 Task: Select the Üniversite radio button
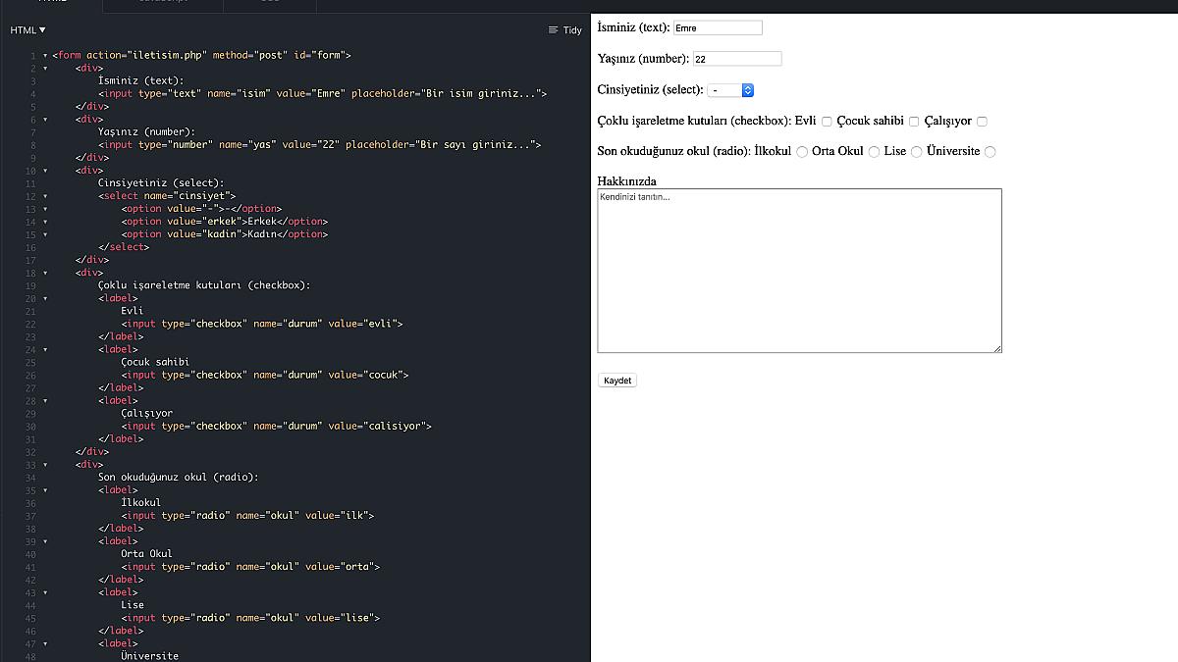tap(990, 151)
